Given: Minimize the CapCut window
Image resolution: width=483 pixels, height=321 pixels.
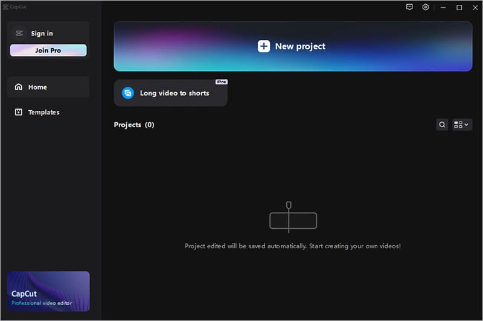Looking at the screenshot, I should coord(443,7).
